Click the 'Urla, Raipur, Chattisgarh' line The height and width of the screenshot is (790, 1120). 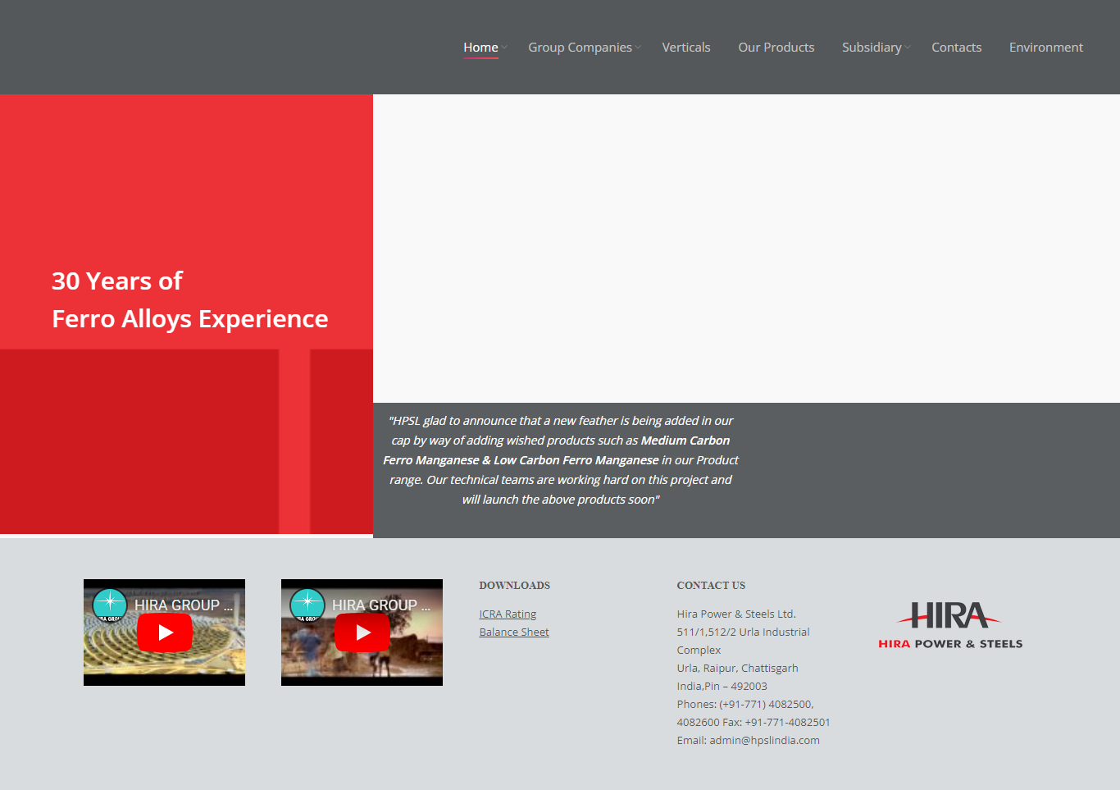coord(738,668)
